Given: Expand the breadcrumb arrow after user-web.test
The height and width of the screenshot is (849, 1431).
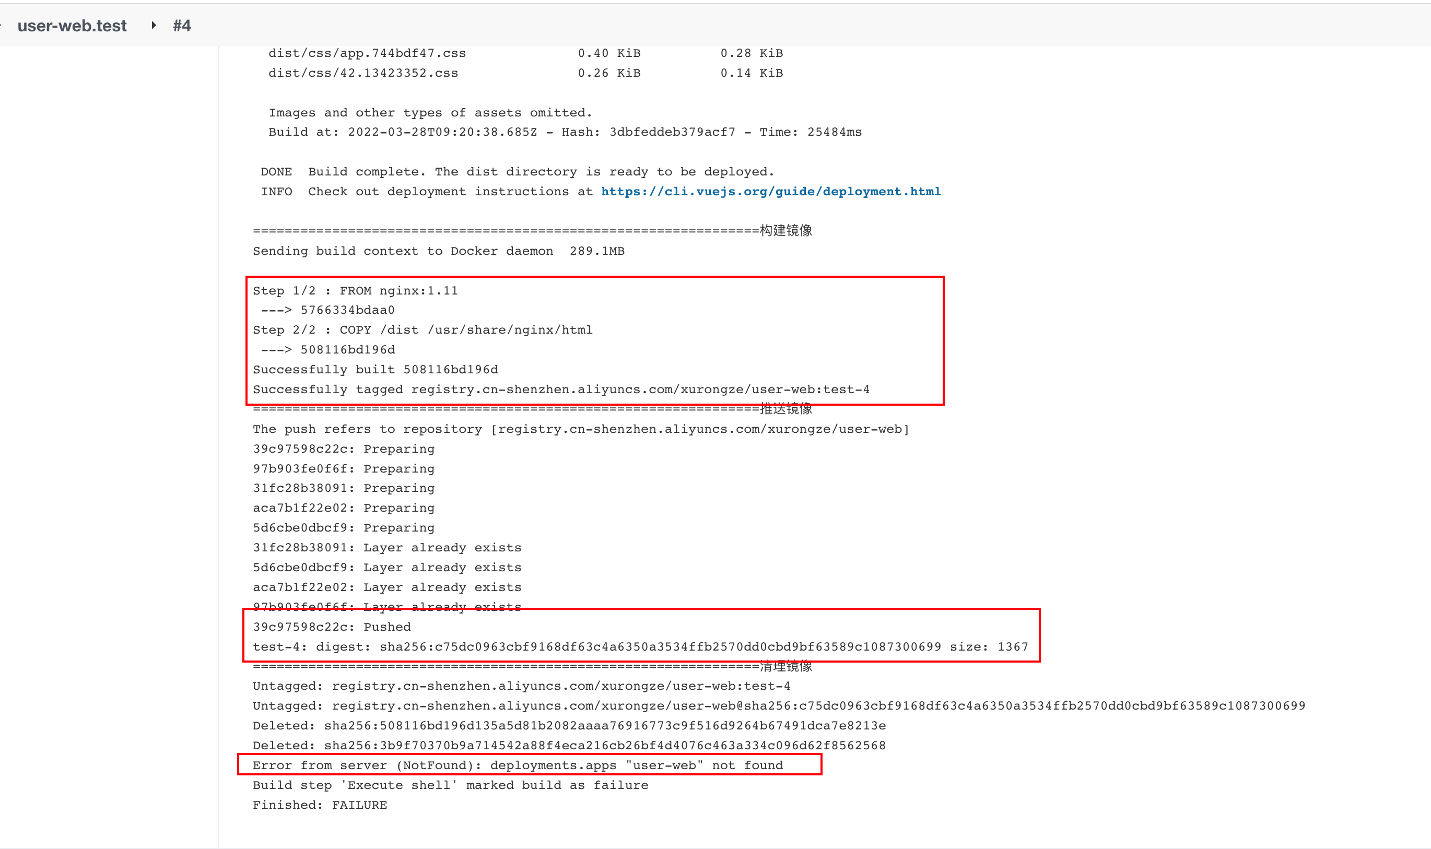Looking at the screenshot, I should (154, 25).
